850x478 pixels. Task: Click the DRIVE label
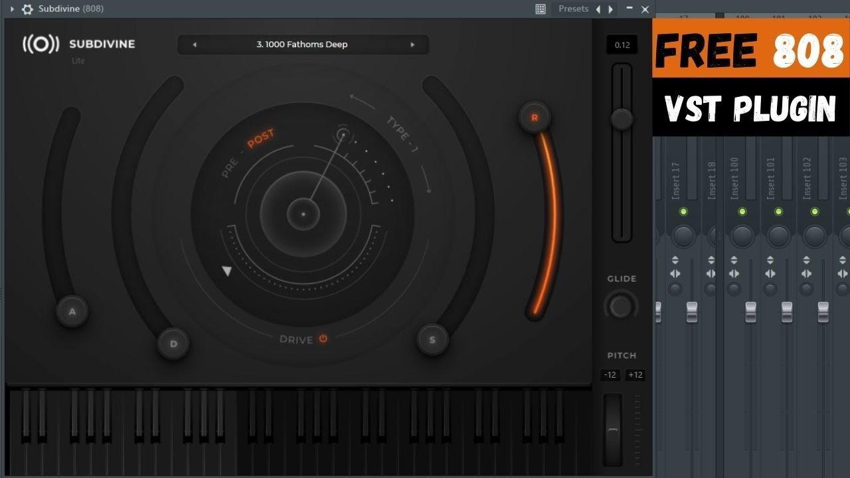[296, 339]
